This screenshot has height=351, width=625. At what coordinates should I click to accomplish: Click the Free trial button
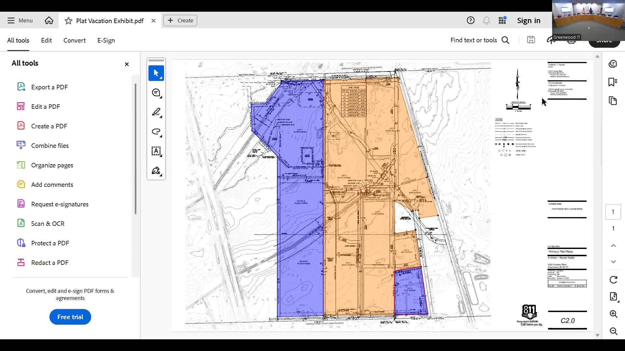click(x=70, y=317)
